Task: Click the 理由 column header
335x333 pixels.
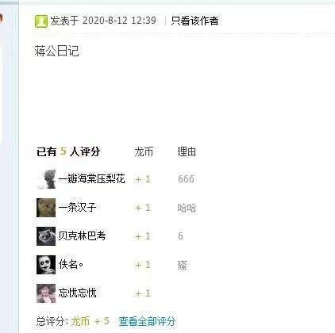Action: 187,151
